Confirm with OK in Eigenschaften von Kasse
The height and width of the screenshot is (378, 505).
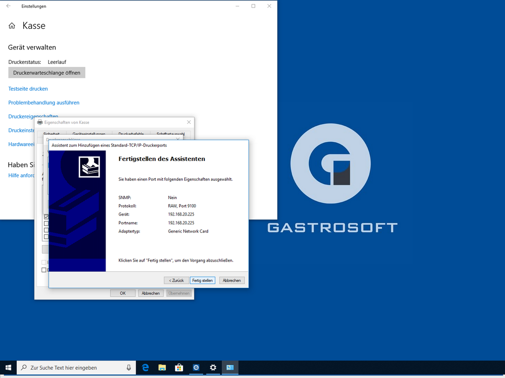tap(123, 293)
